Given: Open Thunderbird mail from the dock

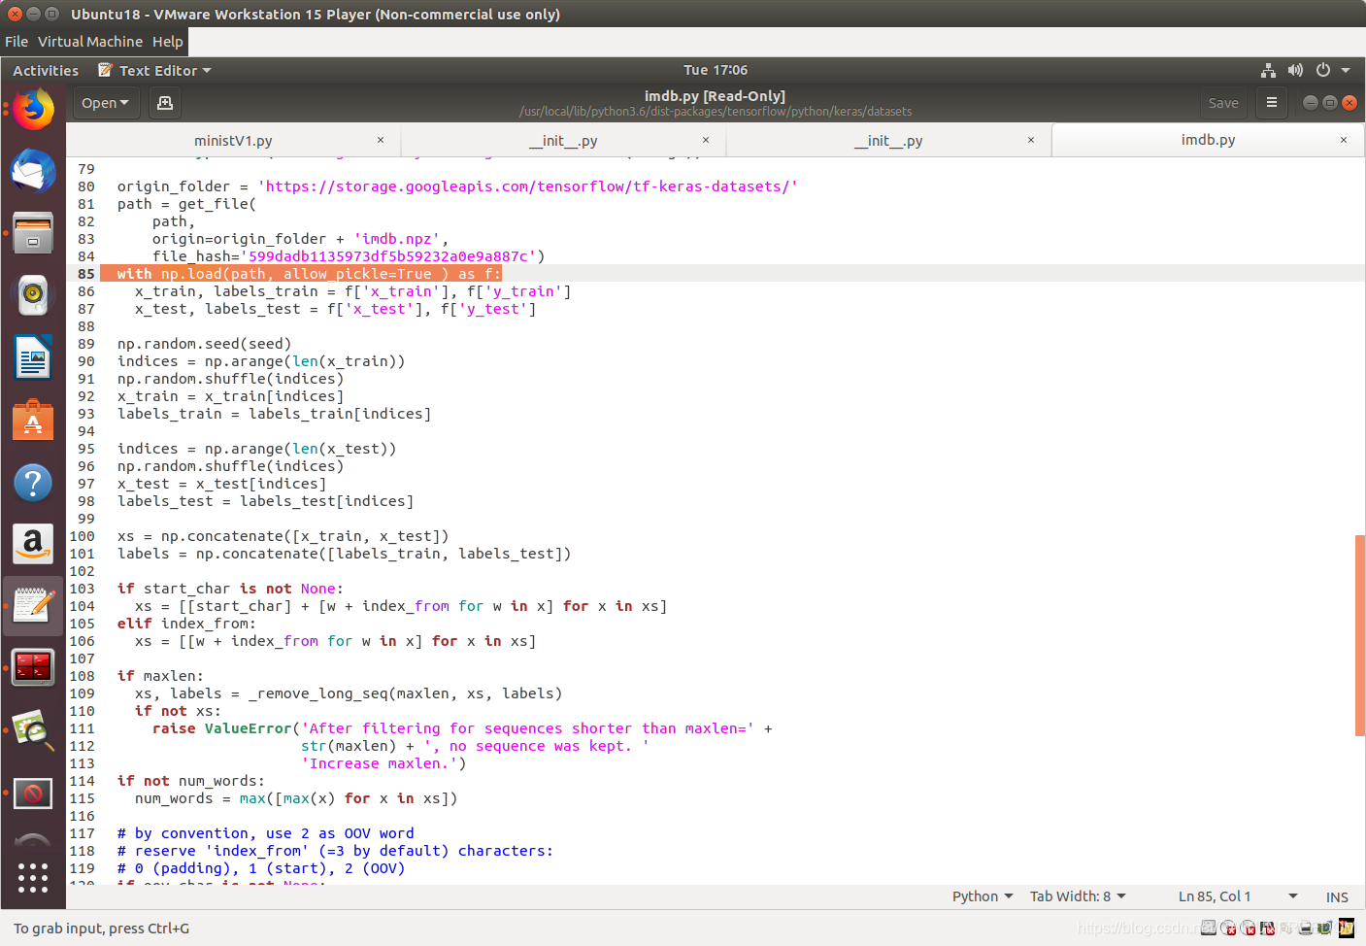Looking at the screenshot, I should (x=33, y=171).
